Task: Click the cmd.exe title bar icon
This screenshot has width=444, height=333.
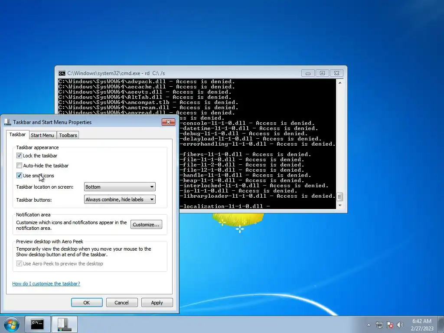Action: coord(62,73)
